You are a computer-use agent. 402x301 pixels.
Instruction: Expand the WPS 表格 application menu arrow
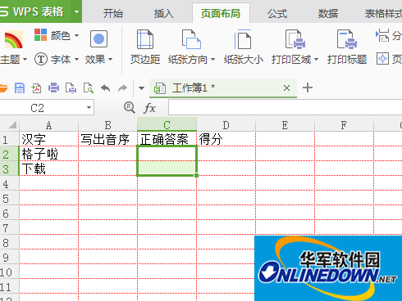click(76, 11)
